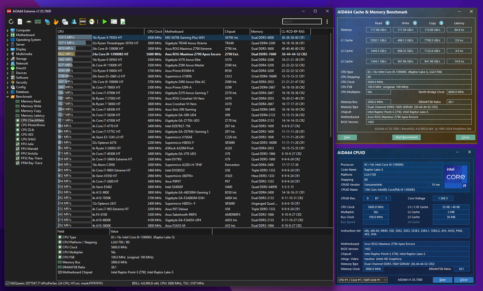
Task: Click the Field column header in details pane
Action: tap(83, 231)
